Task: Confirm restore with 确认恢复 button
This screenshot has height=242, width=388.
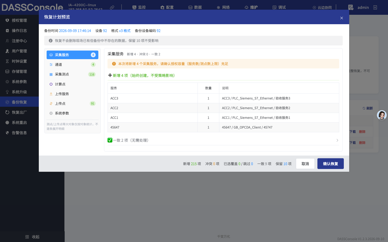Action: 331,164
